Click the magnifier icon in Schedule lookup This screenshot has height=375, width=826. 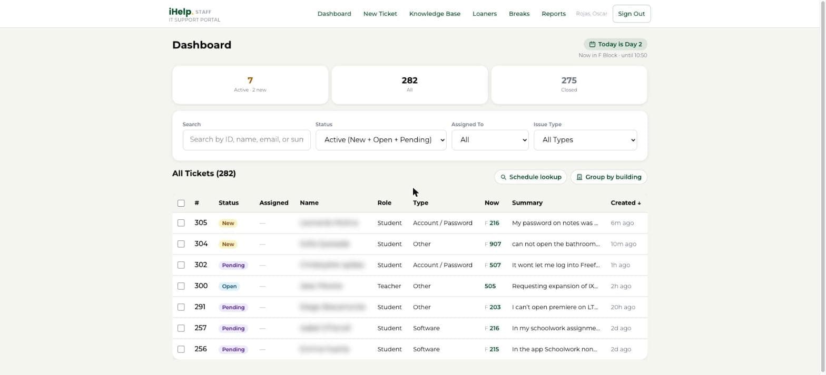503,177
